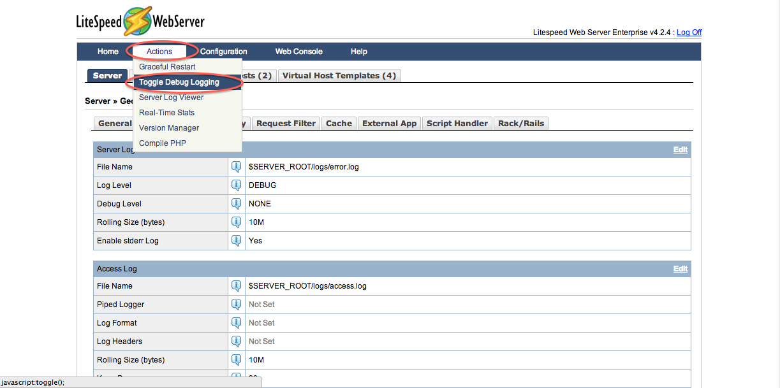Click the Server Log 10M rolling size
Screen dimensions: 780x388
pyautogui.click(x=256, y=222)
